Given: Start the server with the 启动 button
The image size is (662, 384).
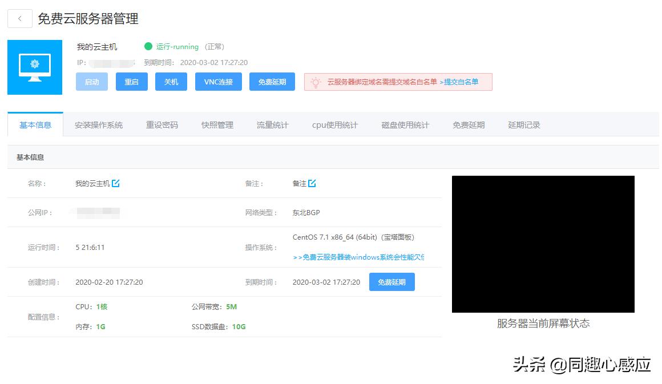Looking at the screenshot, I should [x=91, y=82].
